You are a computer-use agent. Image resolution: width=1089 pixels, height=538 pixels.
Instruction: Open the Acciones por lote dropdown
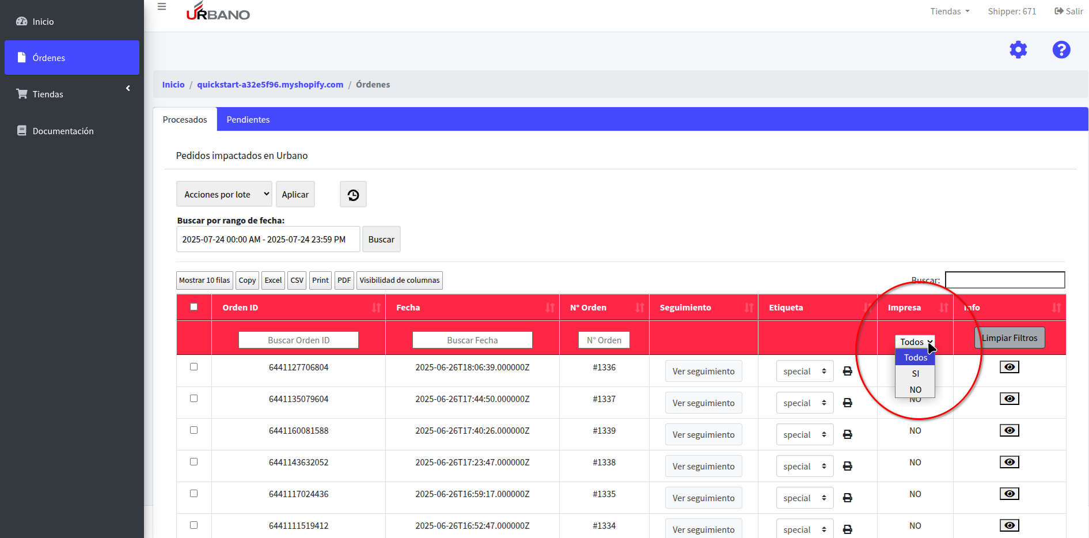click(224, 195)
